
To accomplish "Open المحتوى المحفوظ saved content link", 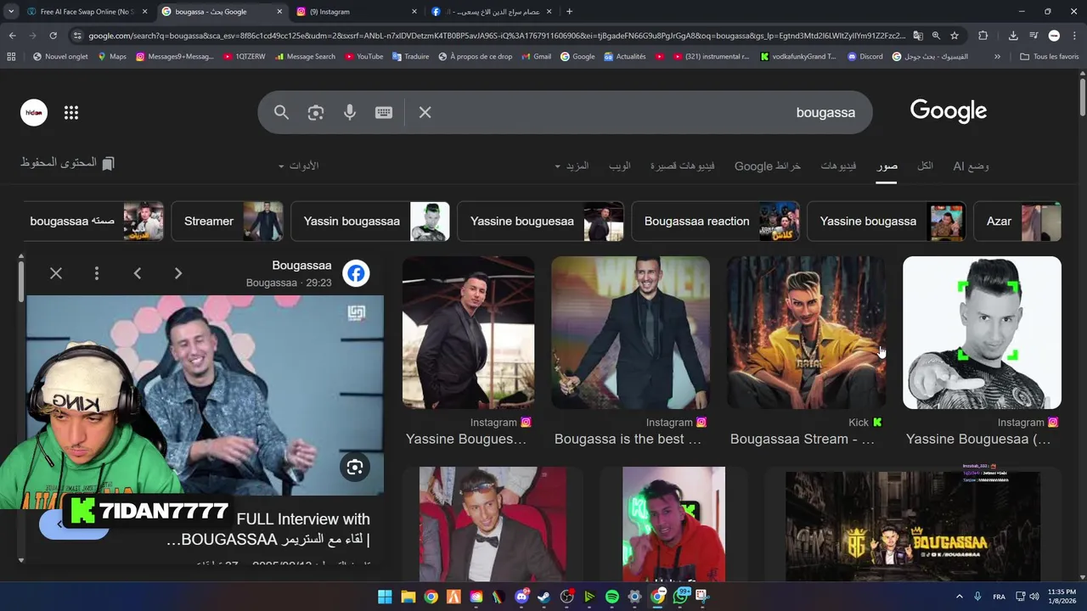I will click(67, 163).
